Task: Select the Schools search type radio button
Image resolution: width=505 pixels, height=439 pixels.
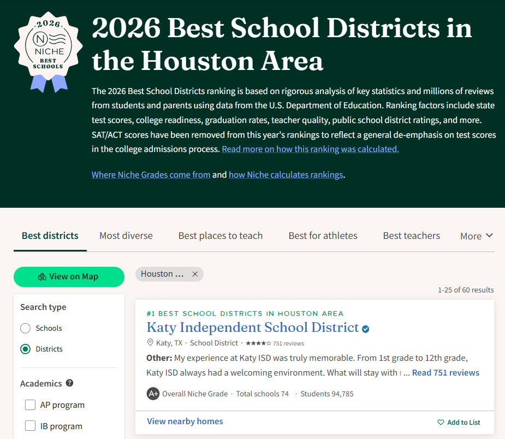Action: pyautogui.click(x=25, y=328)
